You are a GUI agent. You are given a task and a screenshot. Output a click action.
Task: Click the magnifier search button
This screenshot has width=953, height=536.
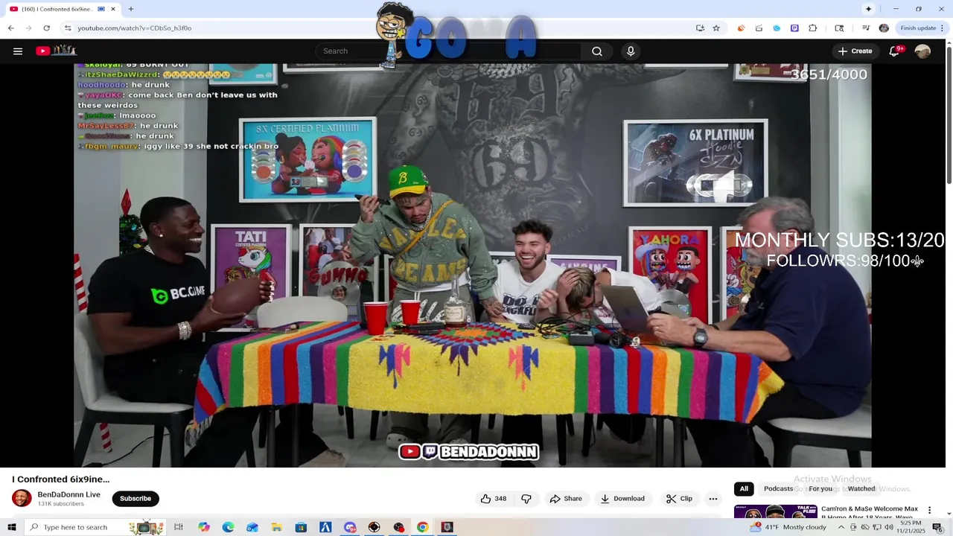pos(597,51)
